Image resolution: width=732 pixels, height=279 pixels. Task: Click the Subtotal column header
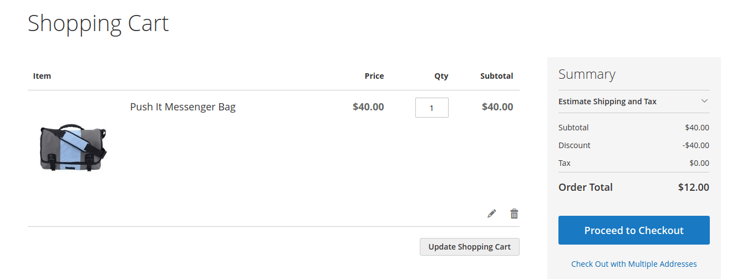[496, 76]
